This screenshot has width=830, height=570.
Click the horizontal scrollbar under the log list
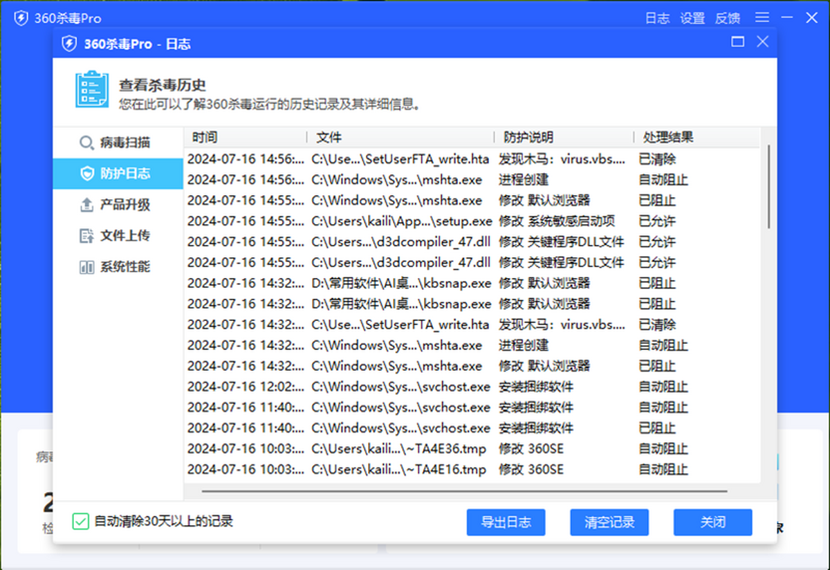click(464, 491)
